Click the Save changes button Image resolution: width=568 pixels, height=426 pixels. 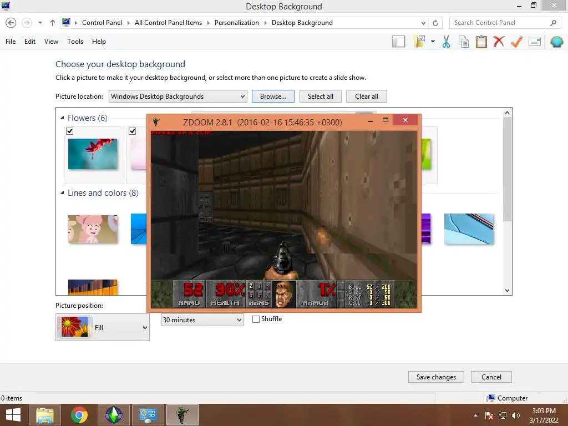tap(436, 377)
